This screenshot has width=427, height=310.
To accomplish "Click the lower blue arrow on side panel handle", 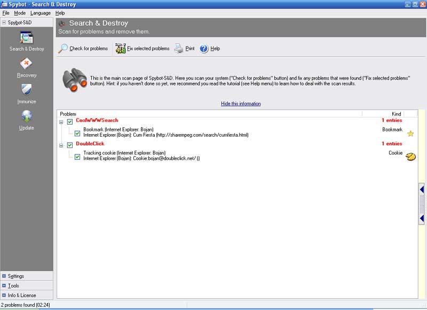I will point(422,219).
